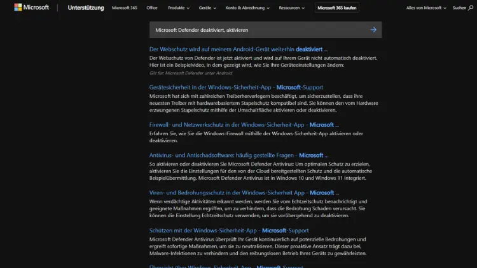
Task: Click snippet starting 'So aktivieren oder deaktivieren Sie'
Action: [260, 171]
